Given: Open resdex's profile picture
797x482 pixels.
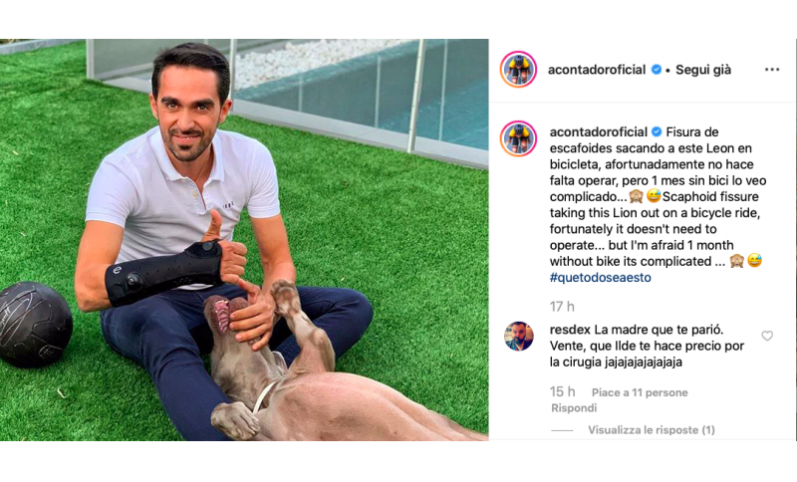Looking at the screenshot, I should tap(518, 336).
